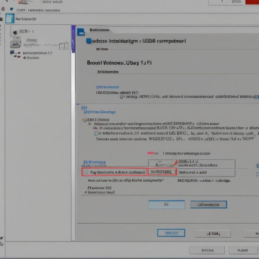Image resolution: width=259 pixels, height=259 pixels.
Task: Toggle the small blue checkbox at right edge
Action: [256, 96]
